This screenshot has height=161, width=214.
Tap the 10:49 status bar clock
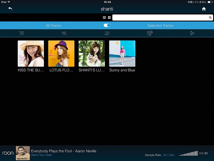point(107,2)
